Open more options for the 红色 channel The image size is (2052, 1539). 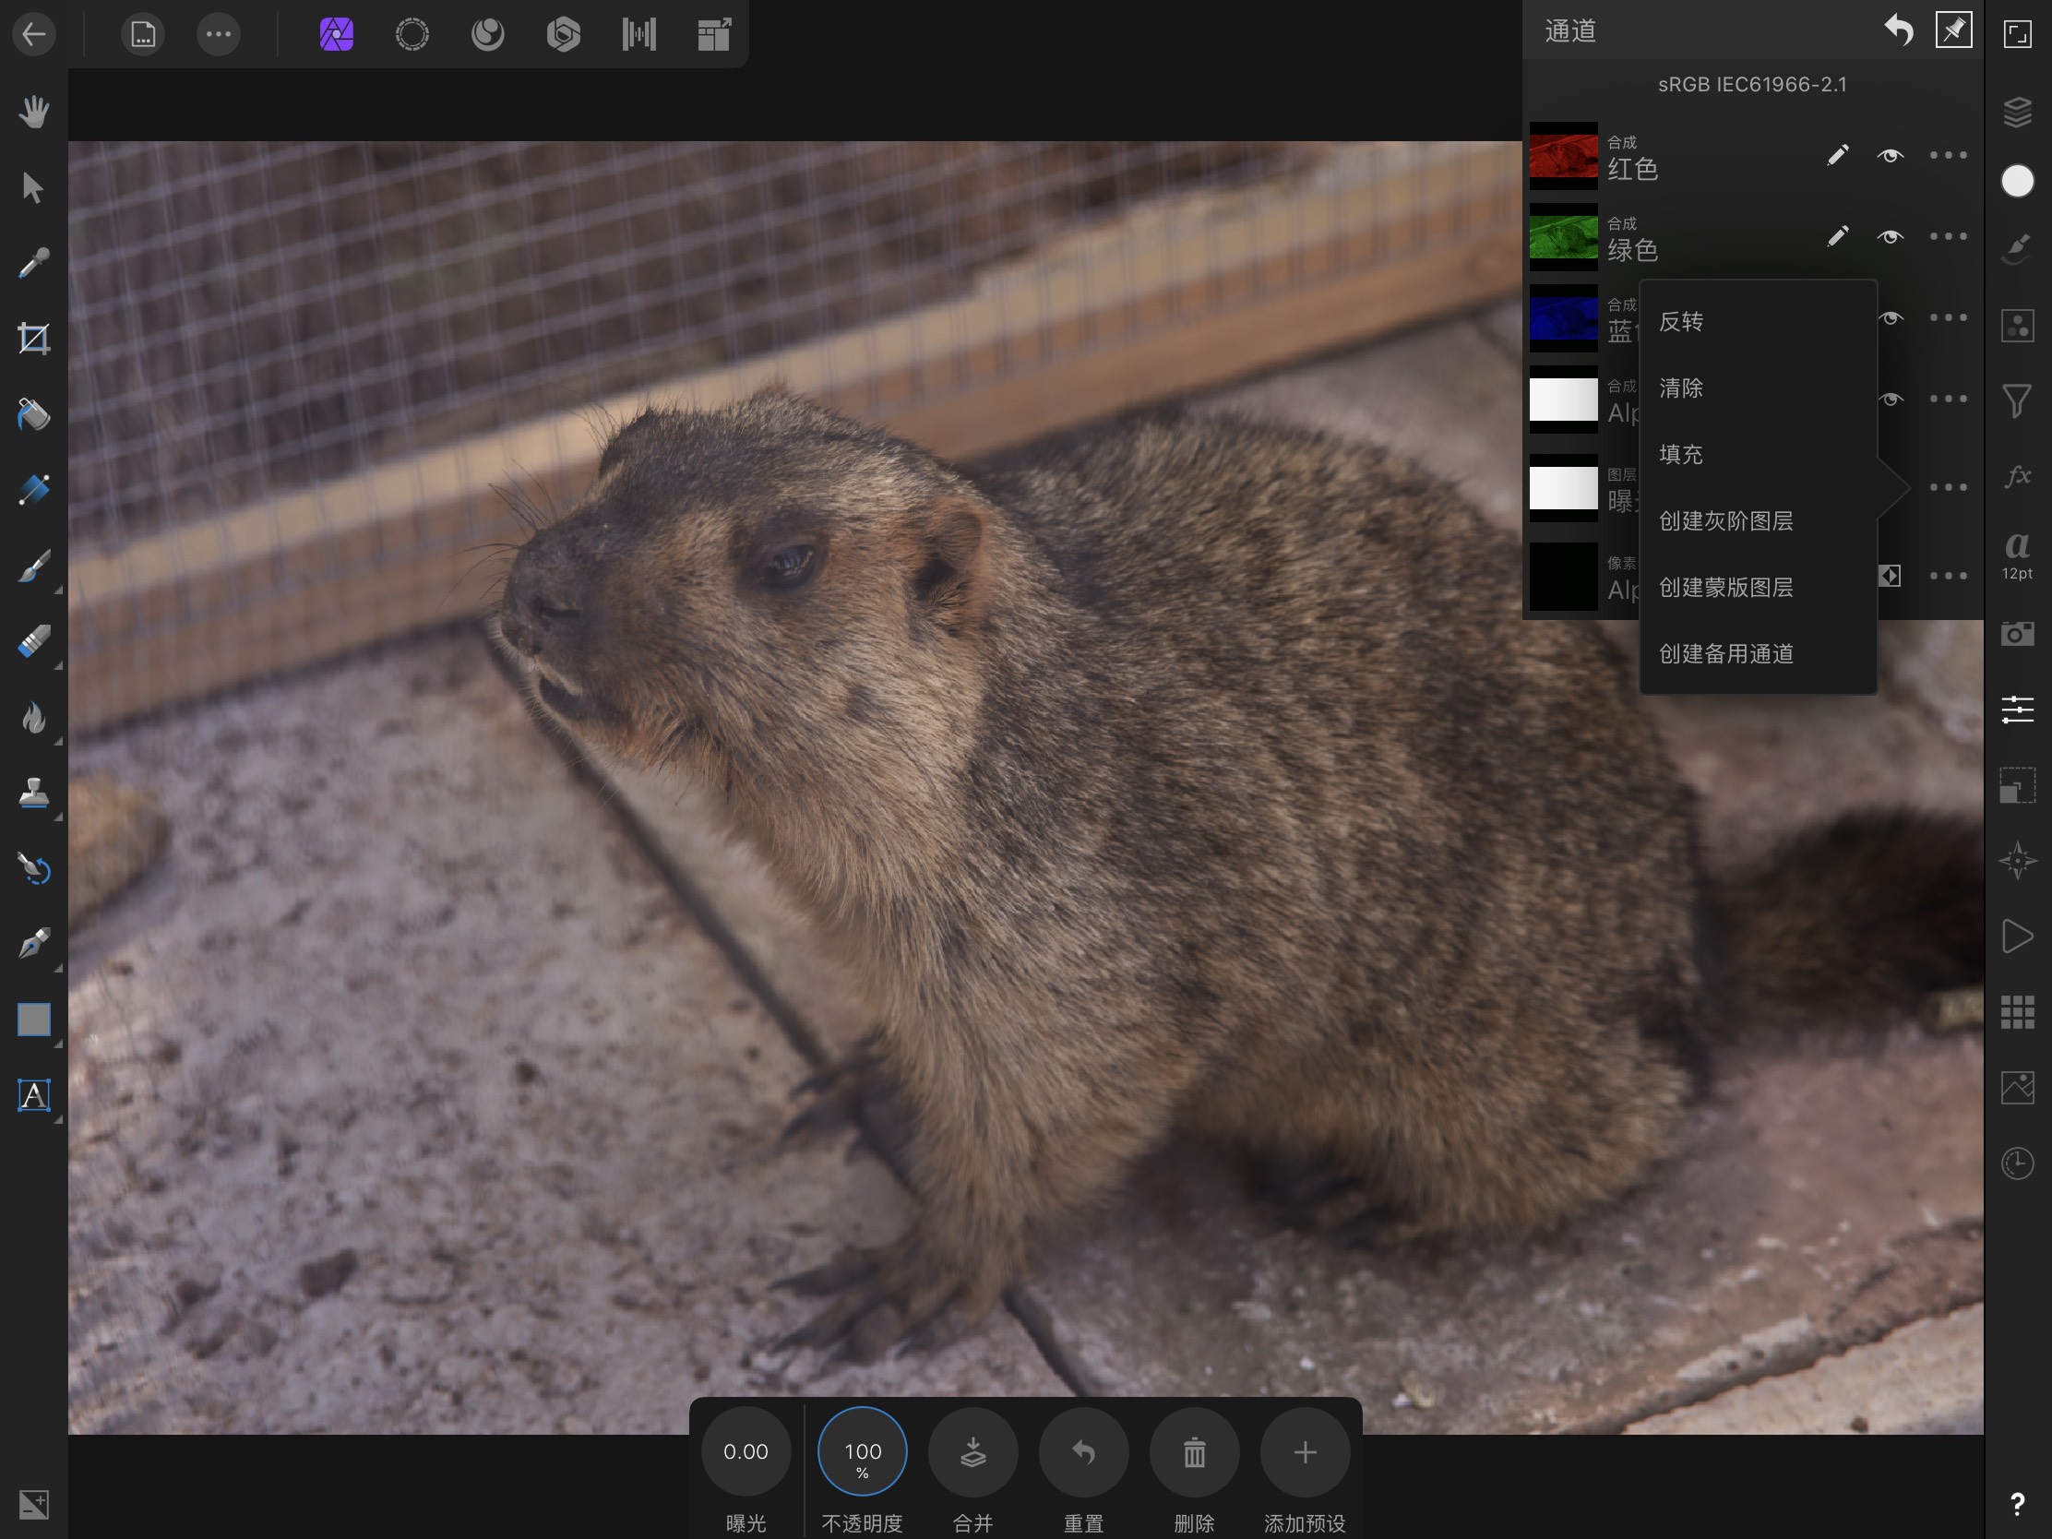click(x=1948, y=155)
